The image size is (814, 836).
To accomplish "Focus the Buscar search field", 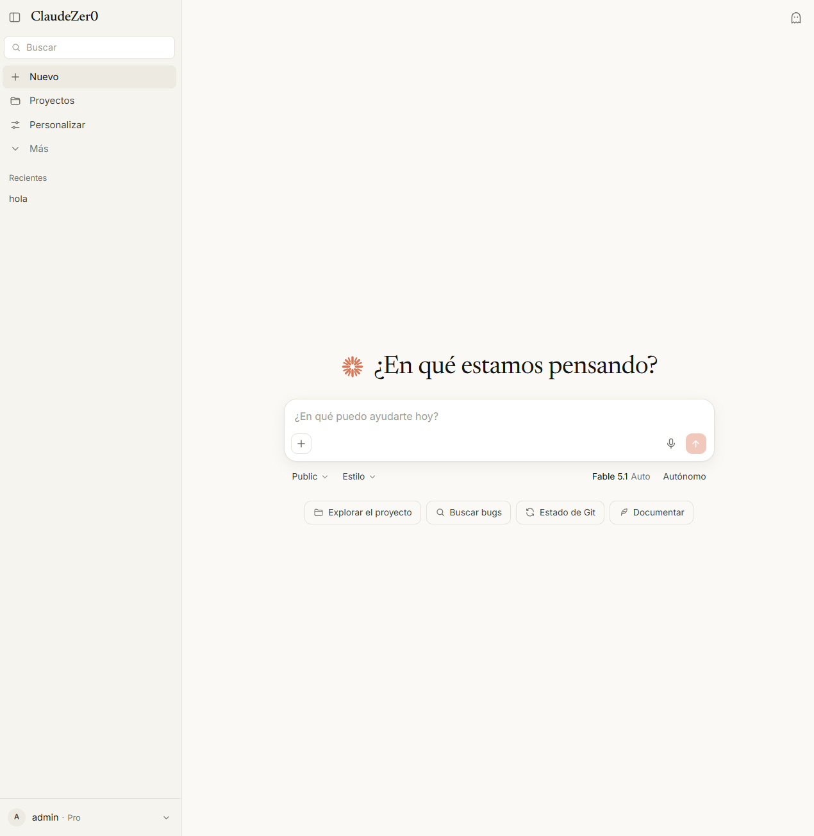I will pos(90,47).
